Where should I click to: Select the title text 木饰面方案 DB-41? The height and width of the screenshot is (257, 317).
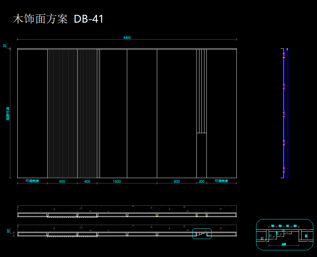tap(58, 19)
